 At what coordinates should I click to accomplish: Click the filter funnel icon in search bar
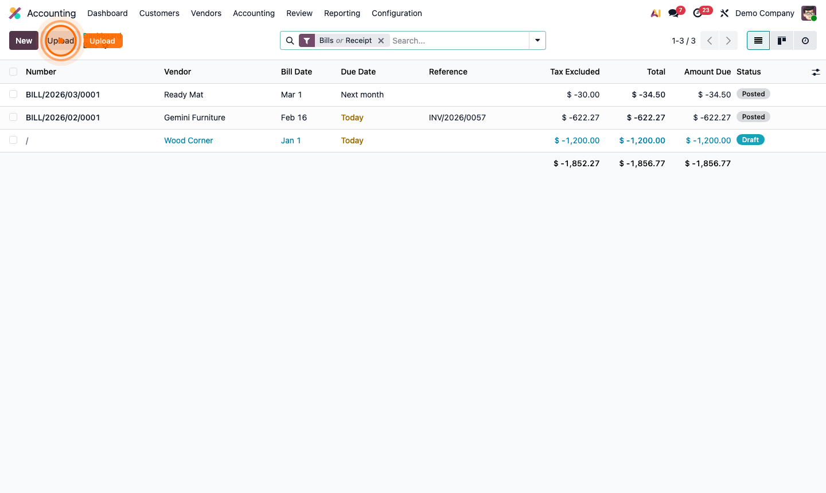point(307,40)
